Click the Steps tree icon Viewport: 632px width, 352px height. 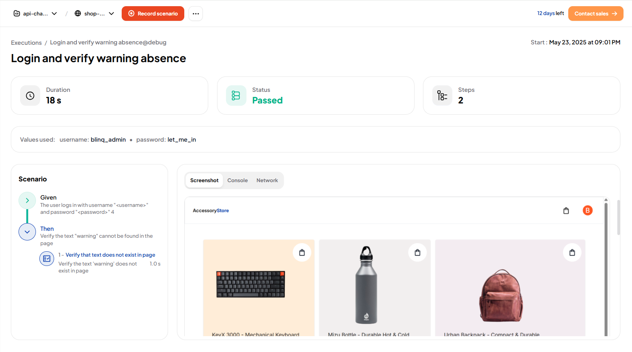(x=442, y=96)
